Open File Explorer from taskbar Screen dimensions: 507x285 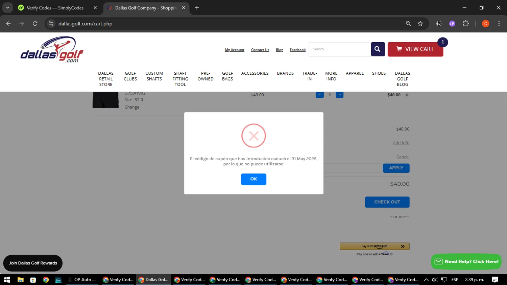click(20, 280)
